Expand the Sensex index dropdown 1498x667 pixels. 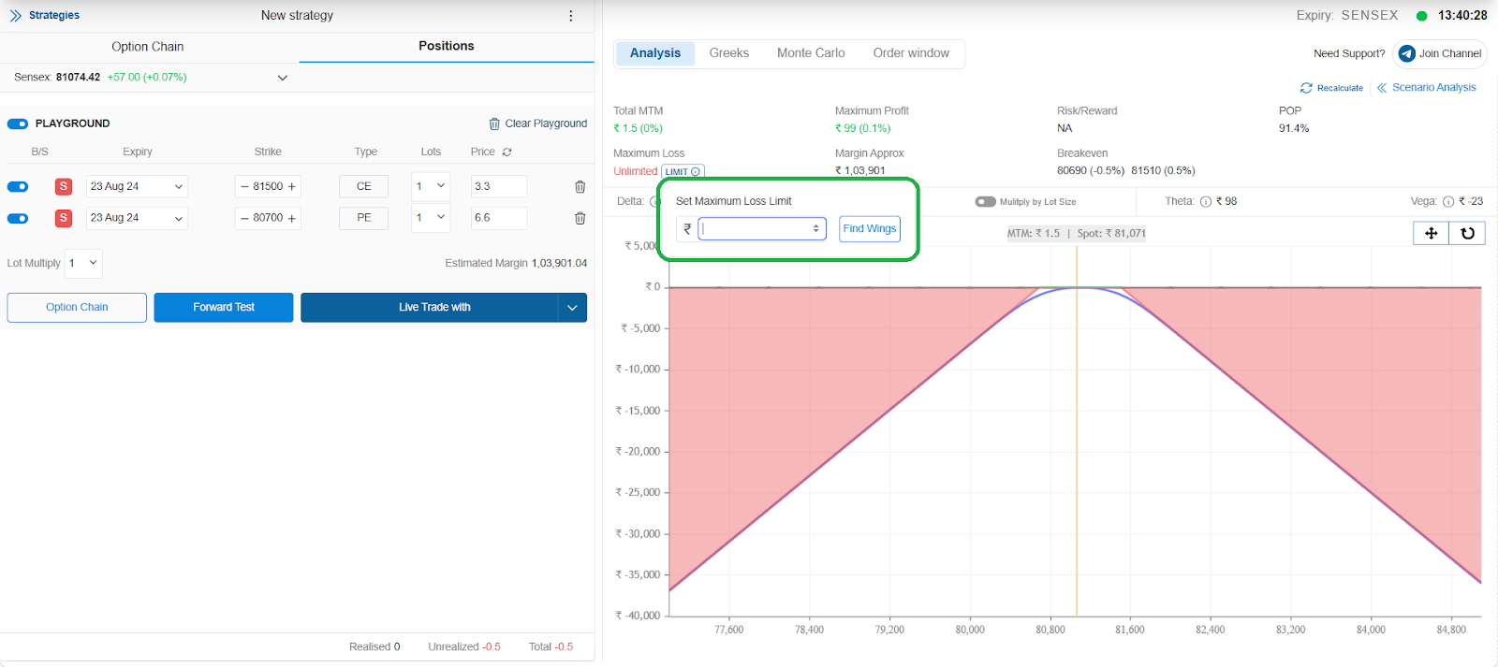pos(283,78)
